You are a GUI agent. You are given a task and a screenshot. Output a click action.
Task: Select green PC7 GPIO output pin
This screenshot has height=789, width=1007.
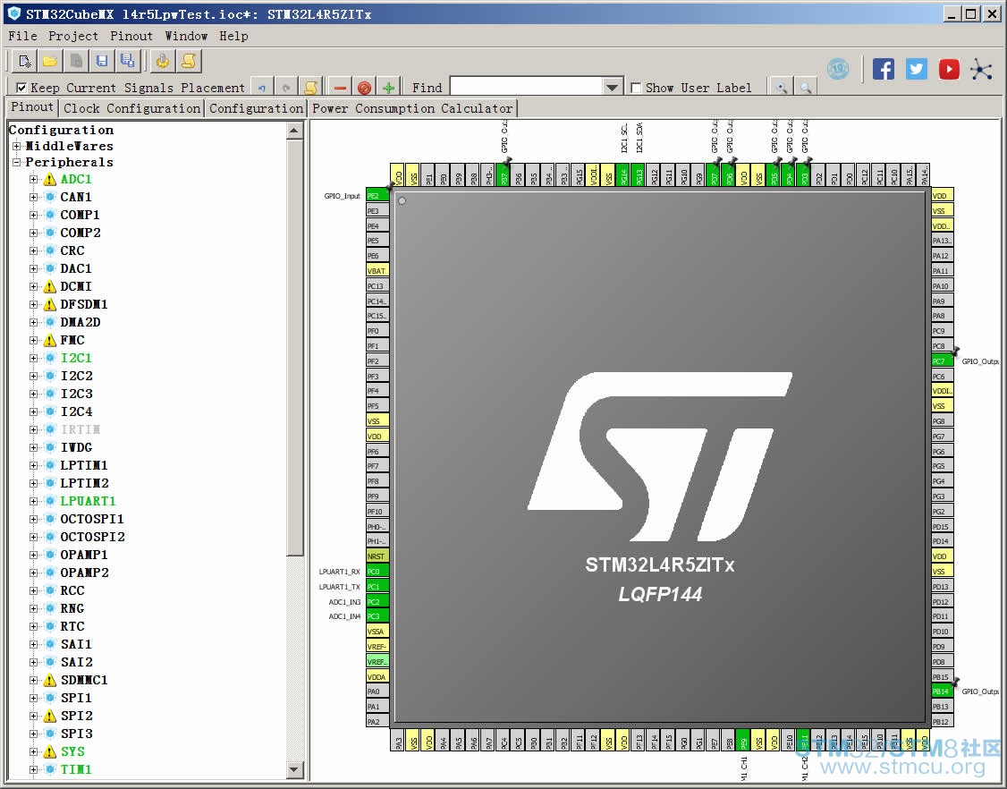point(942,361)
